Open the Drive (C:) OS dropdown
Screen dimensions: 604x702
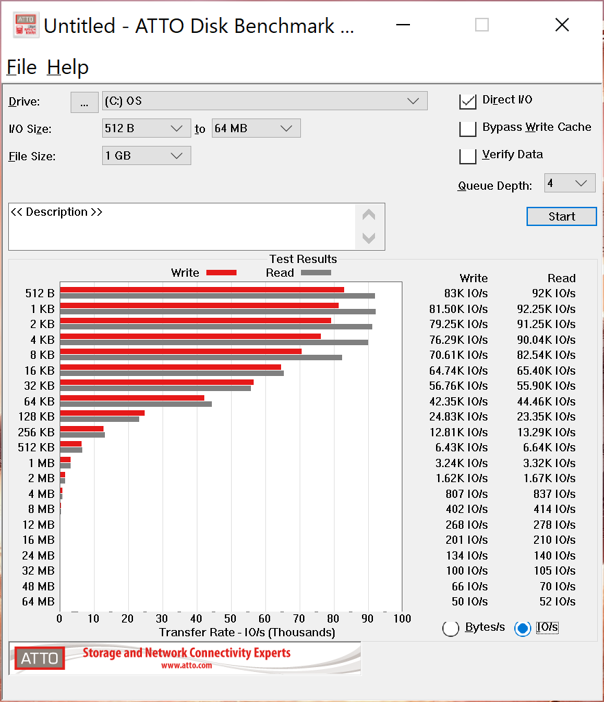coord(265,101)
